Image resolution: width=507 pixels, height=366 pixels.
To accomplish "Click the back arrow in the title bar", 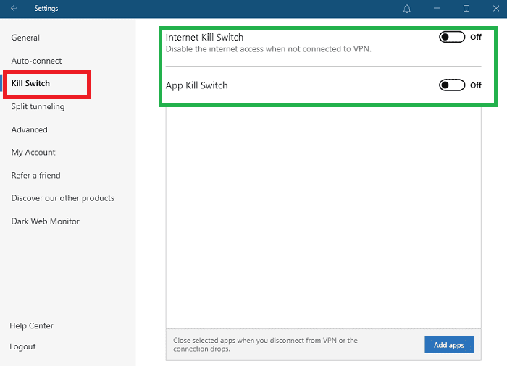I will (x=14, y=9).
